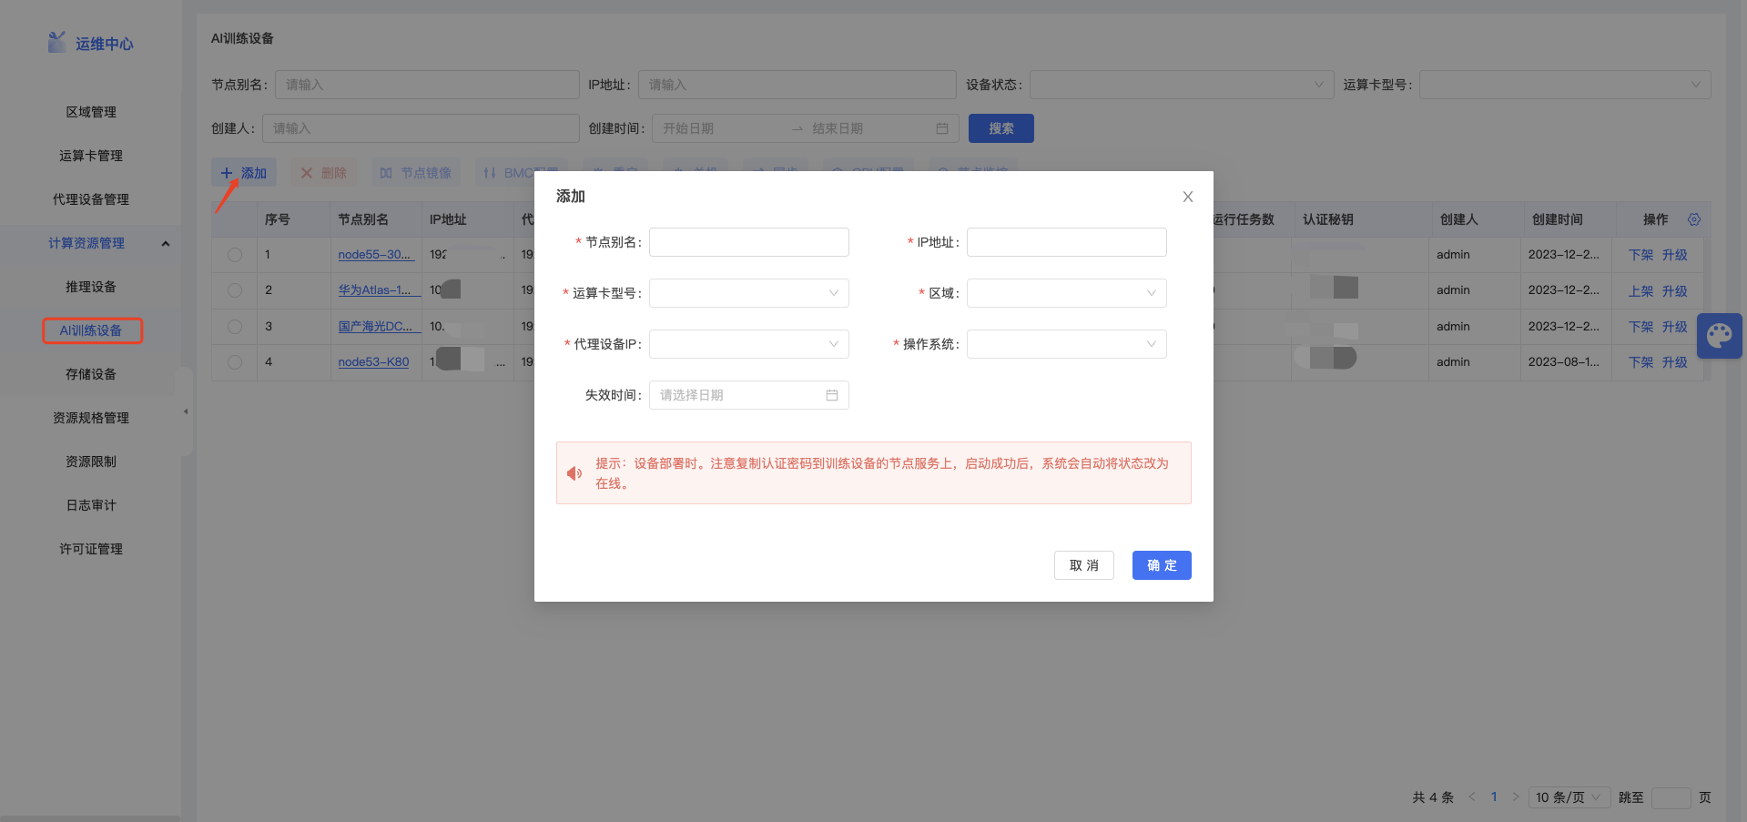Open the 失效时间 date picker
This screenshot has height=822, width=1747.
pos(748,395)
